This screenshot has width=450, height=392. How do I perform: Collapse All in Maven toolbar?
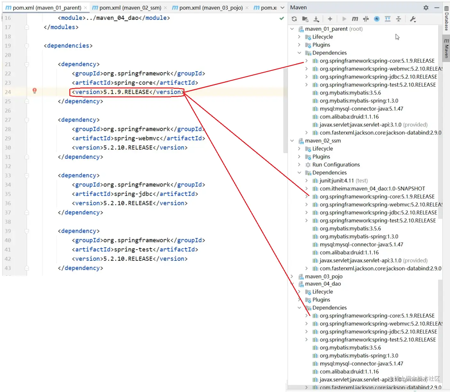(399, 19)
